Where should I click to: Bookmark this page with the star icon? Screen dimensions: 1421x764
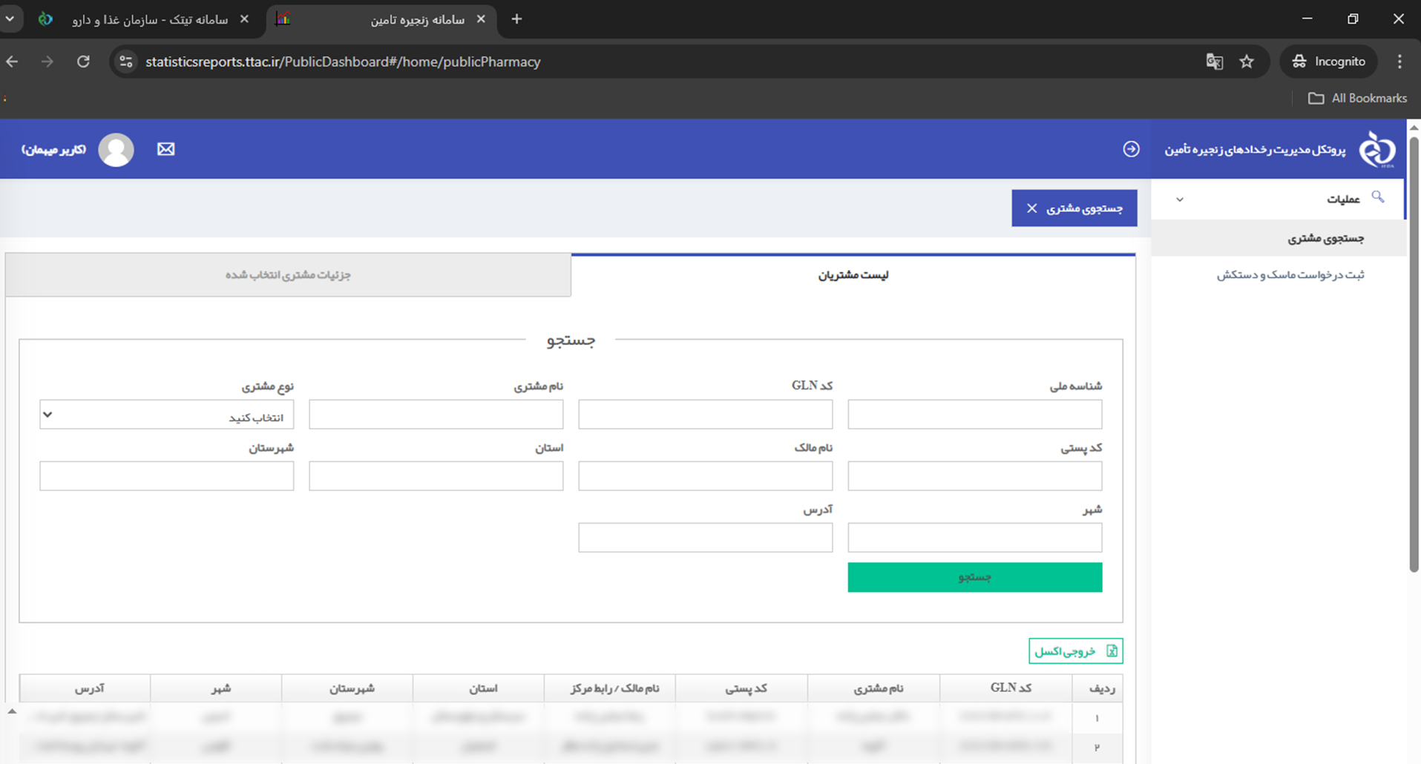(1247, 62)
